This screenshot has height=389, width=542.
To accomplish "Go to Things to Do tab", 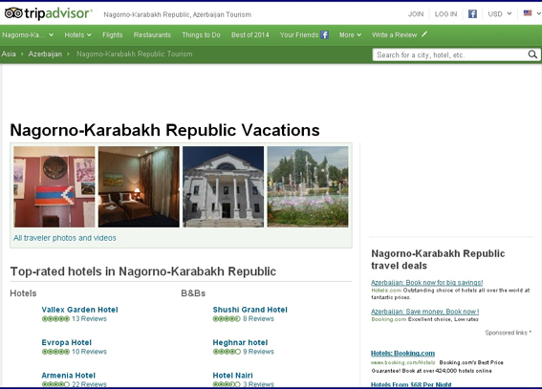I will (201, 35).
